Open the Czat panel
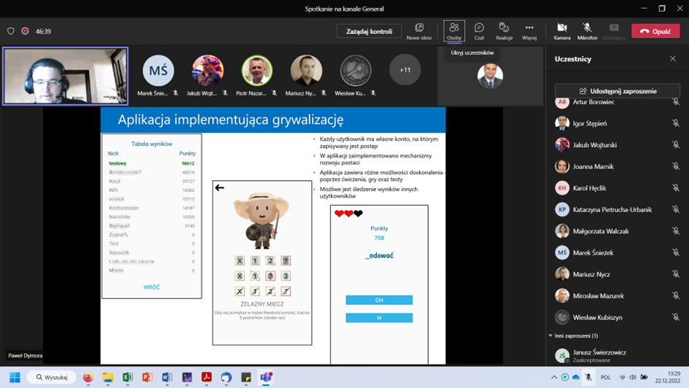The width and height of the screenshot is (689, 388). click(x=479, y=31)
